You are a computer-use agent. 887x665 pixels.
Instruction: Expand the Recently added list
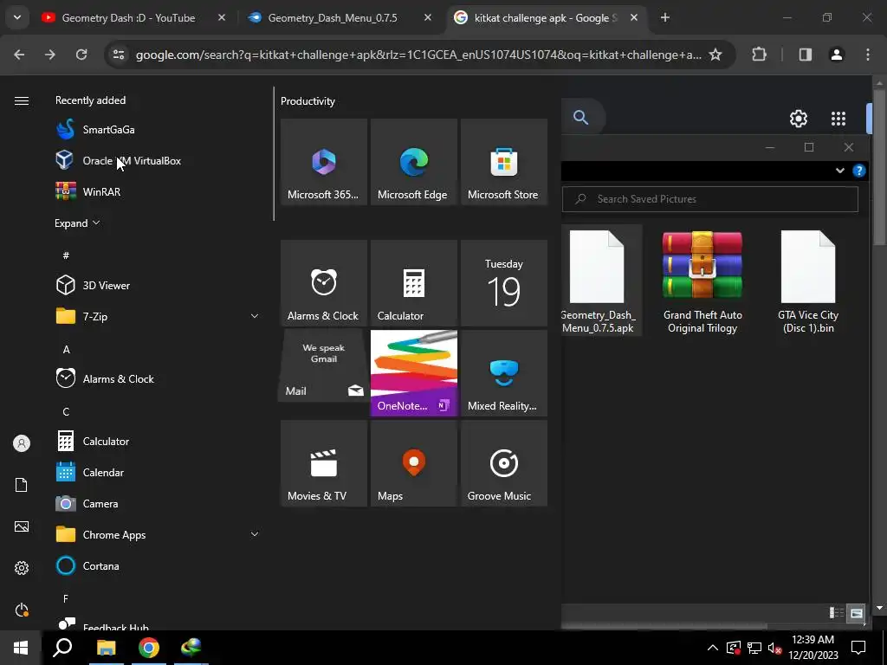[x=77, y=223]
